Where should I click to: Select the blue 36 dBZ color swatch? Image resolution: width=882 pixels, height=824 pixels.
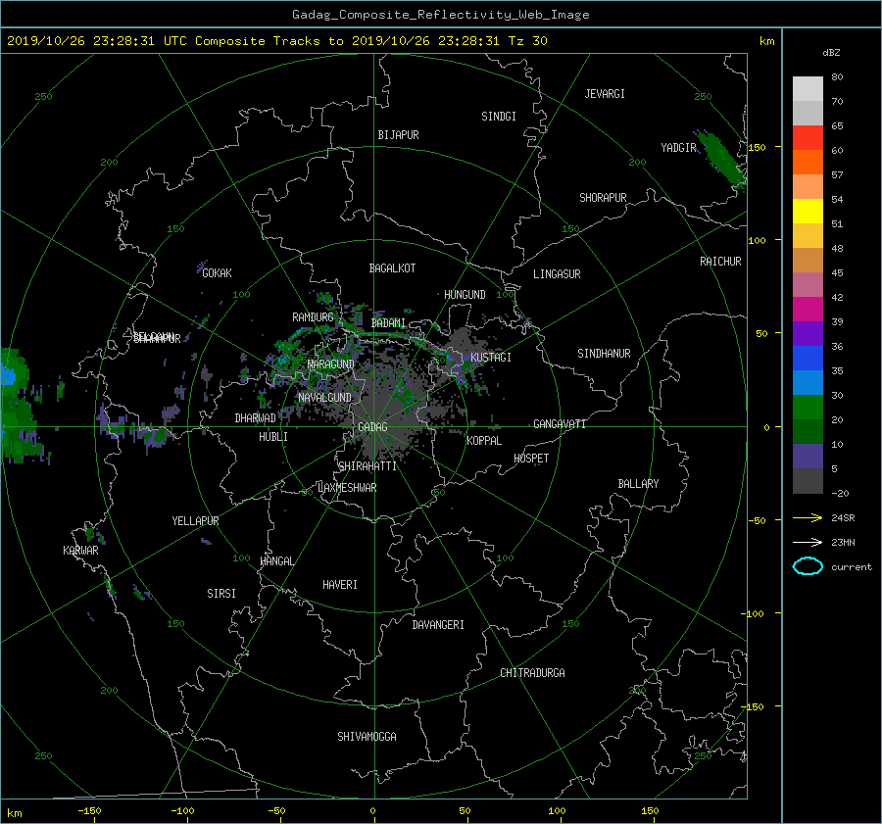tap(808, 358)
